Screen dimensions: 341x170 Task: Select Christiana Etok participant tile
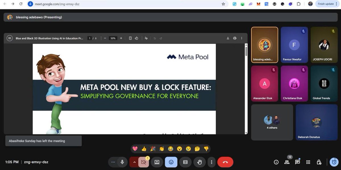point(294,84)
